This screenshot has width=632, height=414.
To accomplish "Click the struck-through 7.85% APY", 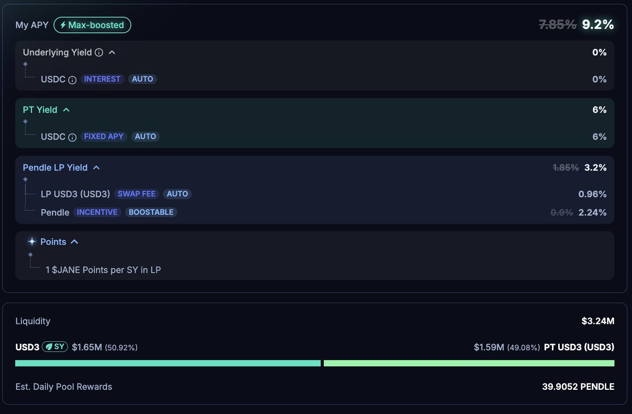I will 558,24.
